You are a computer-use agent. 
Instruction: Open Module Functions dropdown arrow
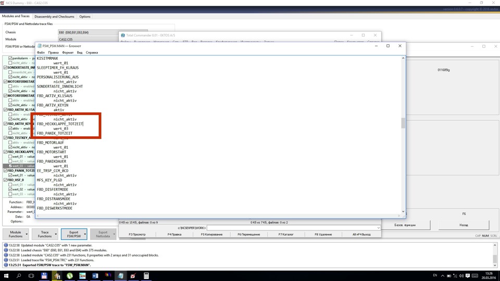[x=27, y=234]
